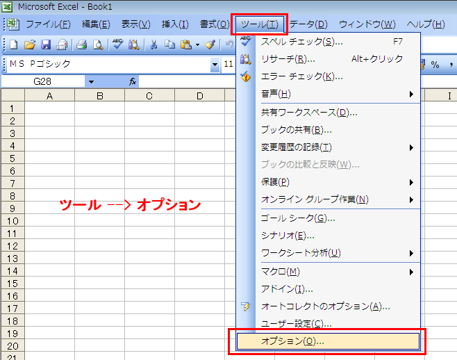Open the Name Box dropdown arrow
Image resolution: width=457 pixels, height=360 pixels.
(91, 82)
